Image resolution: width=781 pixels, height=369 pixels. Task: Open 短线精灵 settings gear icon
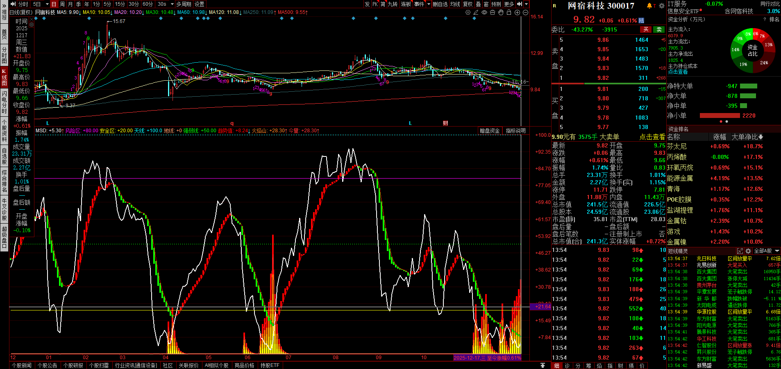(x=748, y=251)
